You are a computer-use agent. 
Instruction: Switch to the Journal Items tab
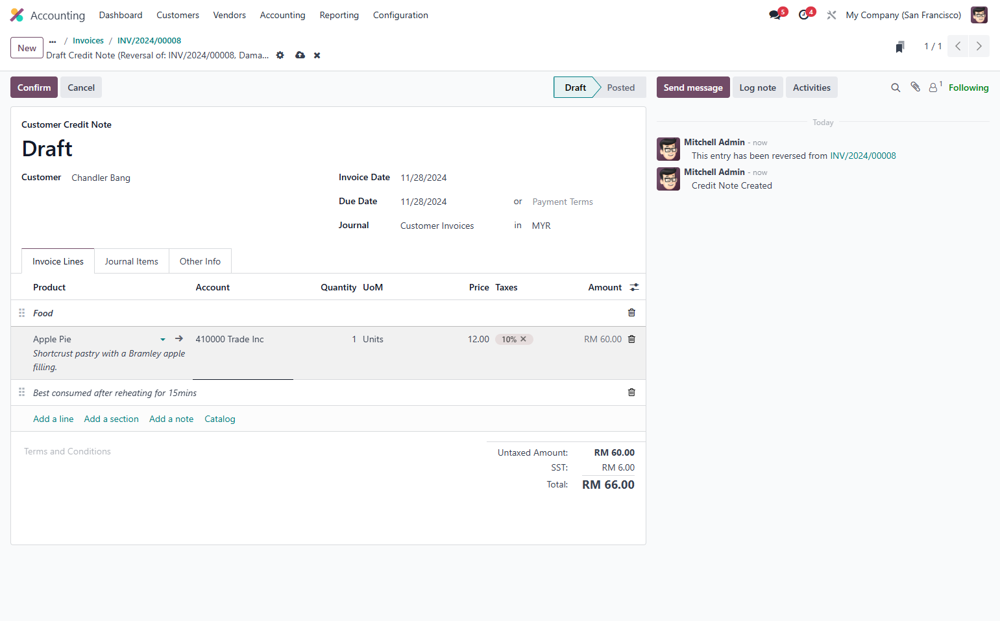click(x=132, y=261)
